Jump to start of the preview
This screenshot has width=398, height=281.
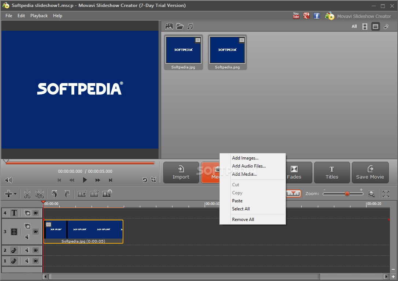coord(59,180)
